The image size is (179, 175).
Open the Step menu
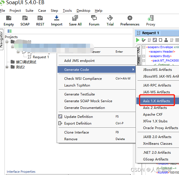coord(54,11)
